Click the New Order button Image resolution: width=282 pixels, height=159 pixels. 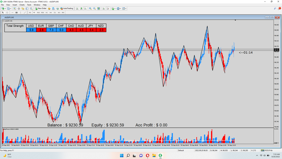[41, 8]
